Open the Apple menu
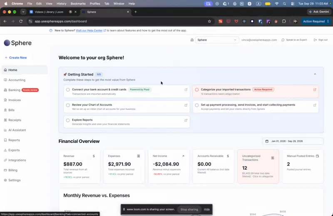The height and width of the screenshot is (216, 333). (x=6, y=4)
